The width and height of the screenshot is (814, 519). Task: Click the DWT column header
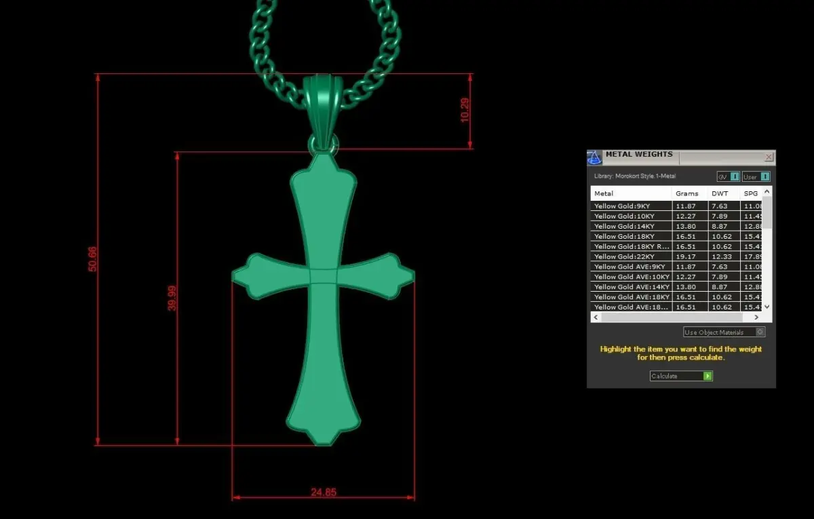pyautogui.click(x=723, y=193)
